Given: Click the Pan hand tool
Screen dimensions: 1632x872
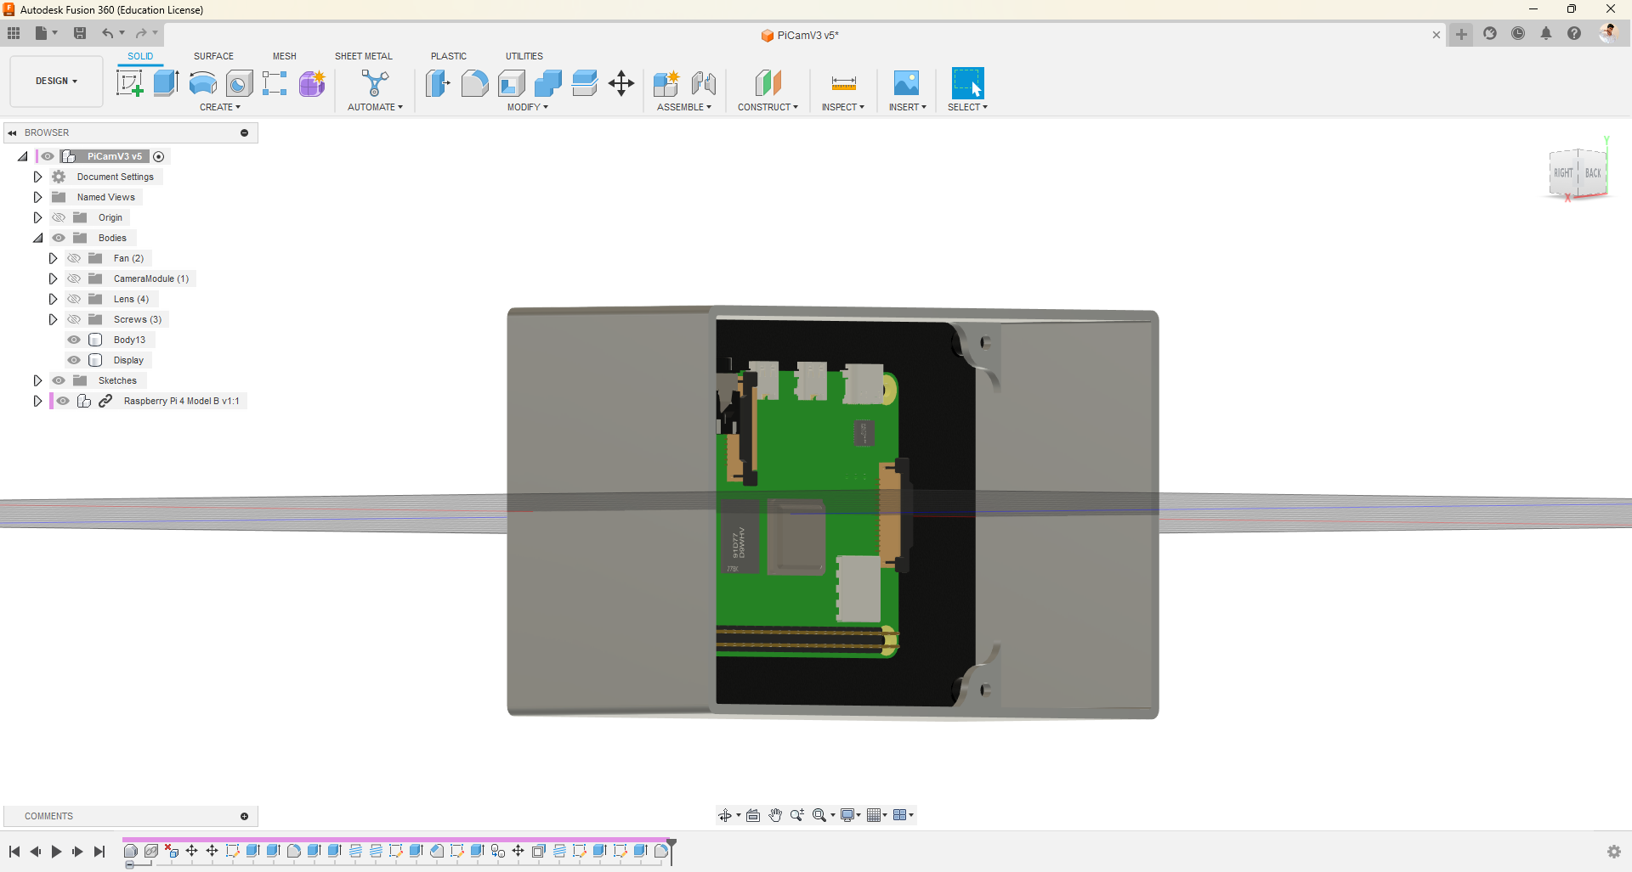Looking at the screenshot, I should pos(775,815).
